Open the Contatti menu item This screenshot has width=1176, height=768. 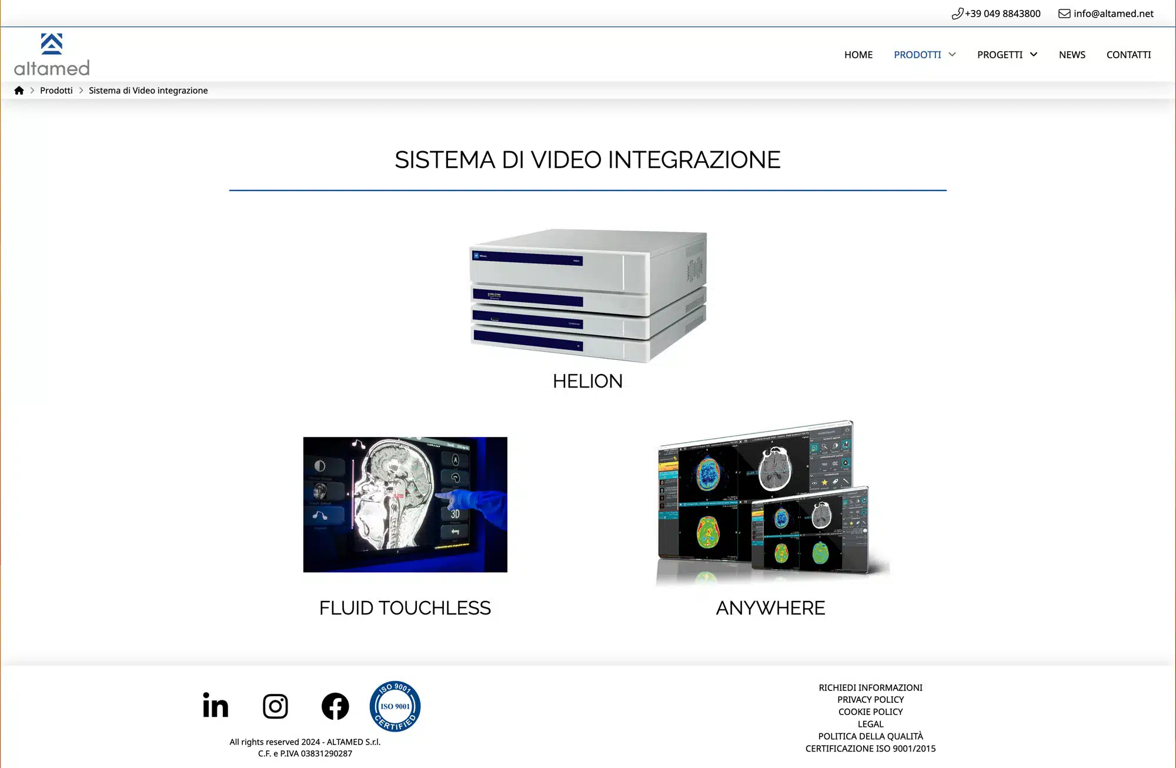coord(1129,55)
